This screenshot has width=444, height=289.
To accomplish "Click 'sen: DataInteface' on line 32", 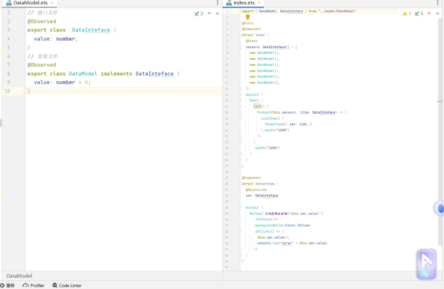I will pos(262,195).
